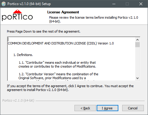
Task: Click the 'License Agreement' header title
Action: tap(63, 12)
